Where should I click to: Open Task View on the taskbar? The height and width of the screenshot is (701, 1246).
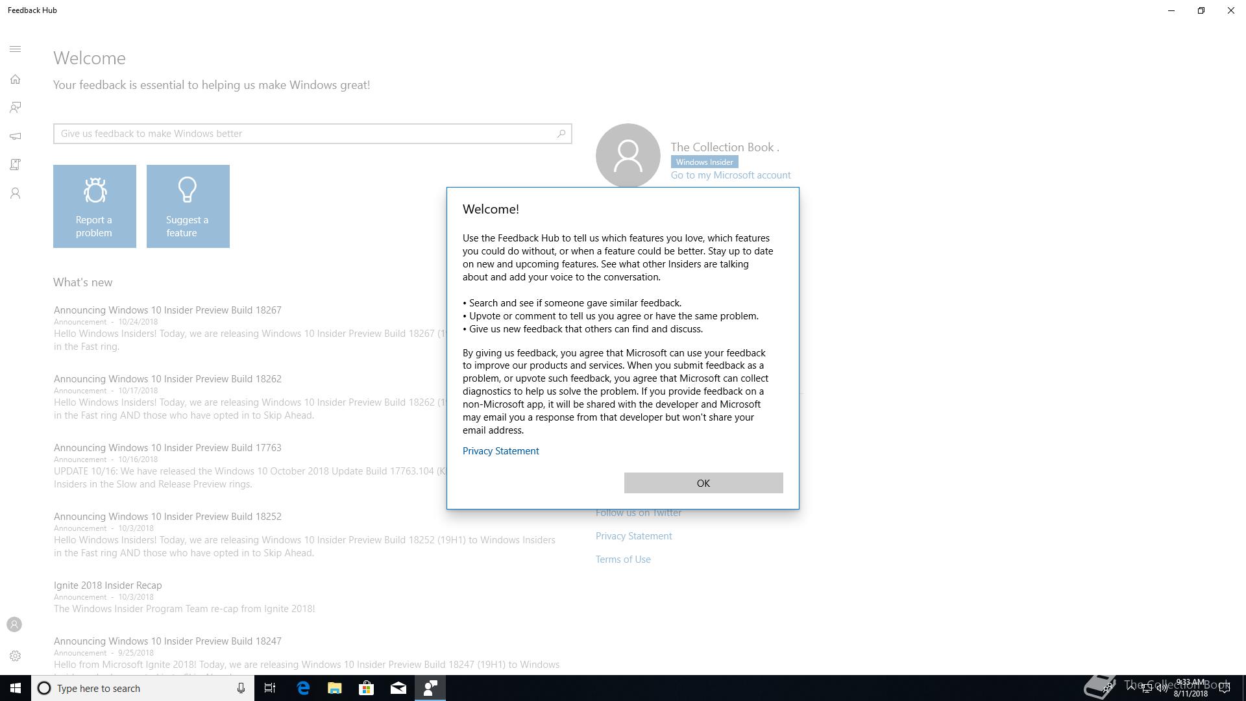[x=270, y=688]
